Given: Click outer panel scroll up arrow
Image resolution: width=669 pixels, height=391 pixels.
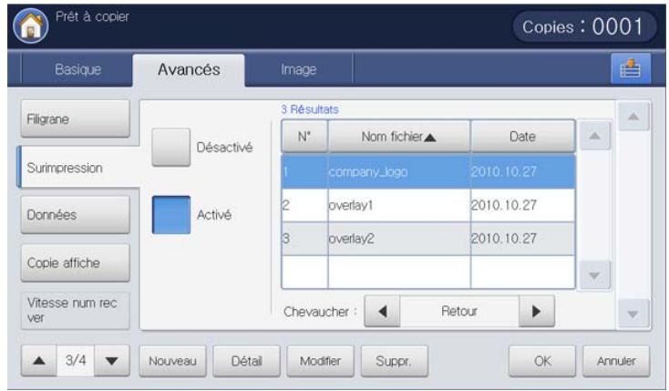Looking at the screenshot, I should tap(633, 116).
